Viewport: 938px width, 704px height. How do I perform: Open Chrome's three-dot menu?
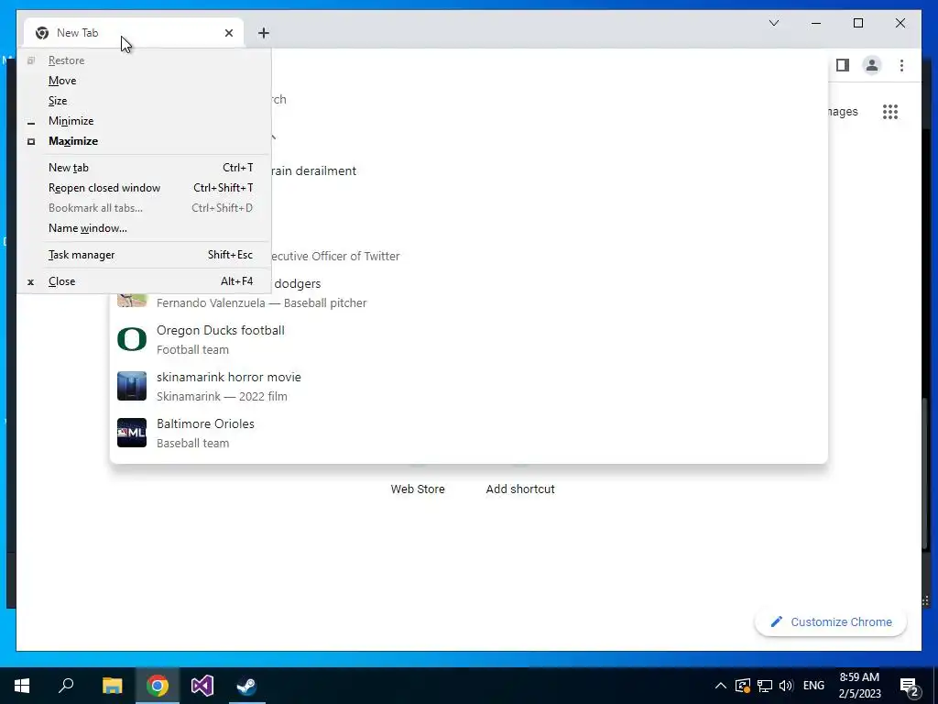(x=901, y=65)
